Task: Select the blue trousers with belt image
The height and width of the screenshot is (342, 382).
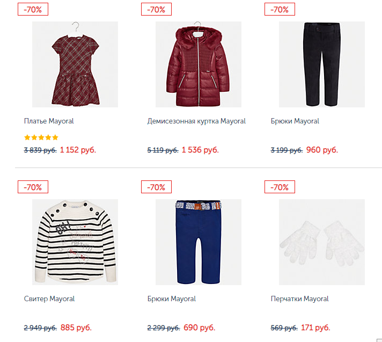Action: pos(198,242)
